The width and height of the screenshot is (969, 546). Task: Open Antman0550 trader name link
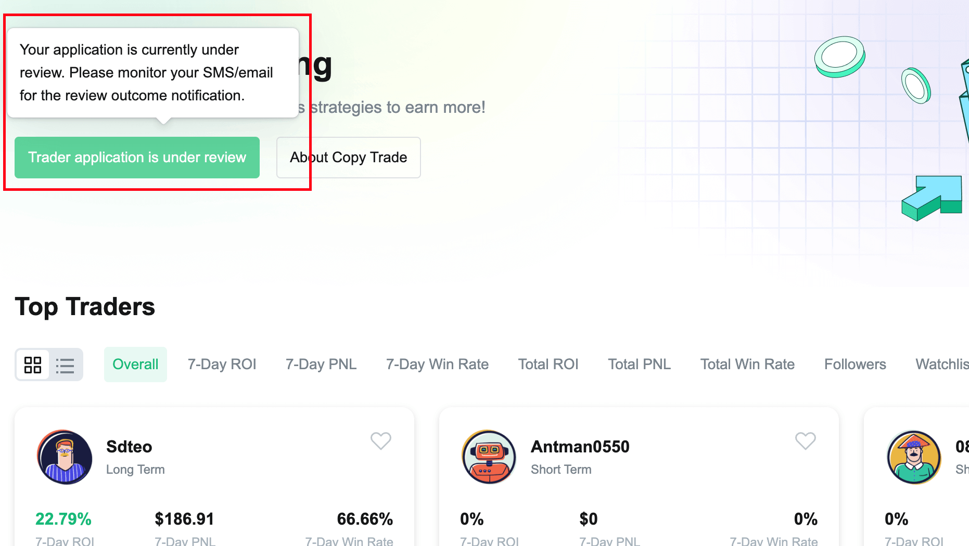(580, 447)
